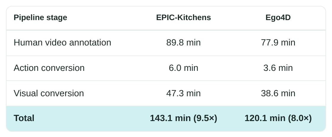Screen dimensions: 332x137
Task: Click the Pipeline stage column header
Action: pyautogui.click(x=40, y=17)
